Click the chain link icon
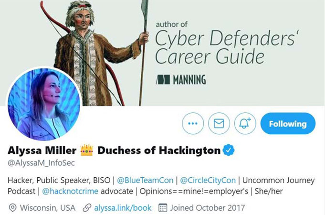The width and height of the screenshot is (325, 215). pyautogui.click(x=87, y=208)
